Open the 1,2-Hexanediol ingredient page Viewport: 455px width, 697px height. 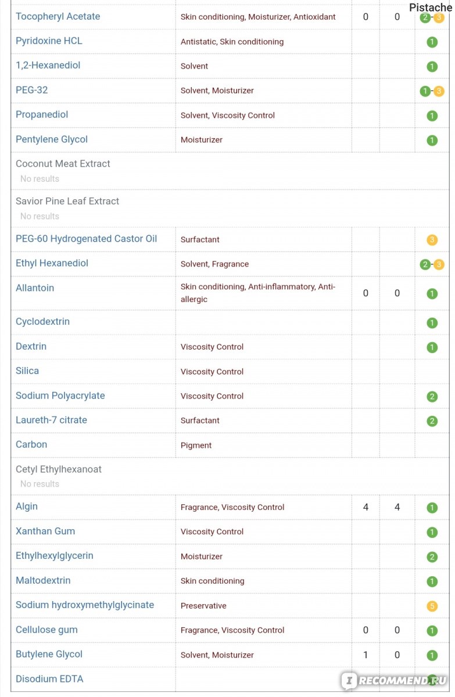tap(48, 66)
